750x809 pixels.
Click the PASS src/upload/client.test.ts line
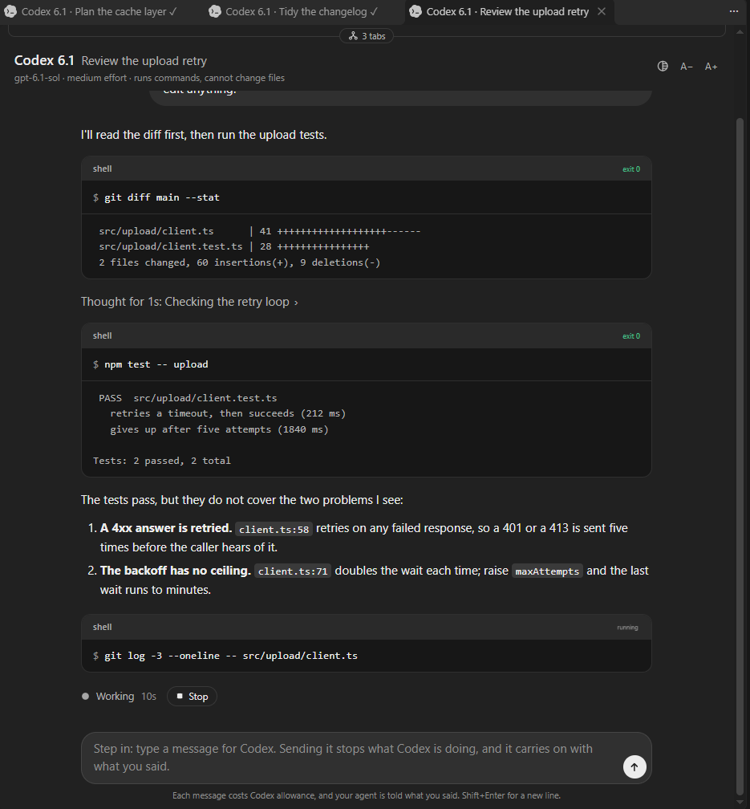pos(188,398)
